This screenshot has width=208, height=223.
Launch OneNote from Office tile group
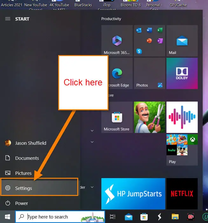[x=160, y=41]
